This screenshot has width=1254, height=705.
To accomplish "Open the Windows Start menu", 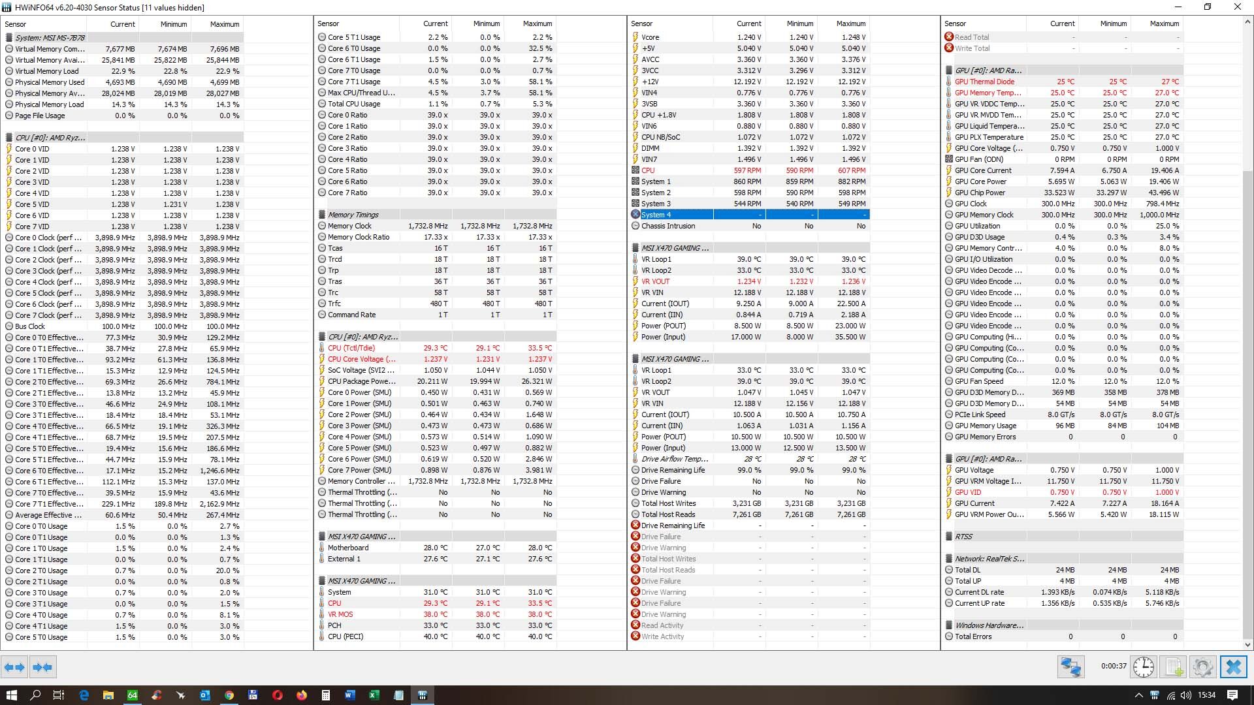I will 11,695.
